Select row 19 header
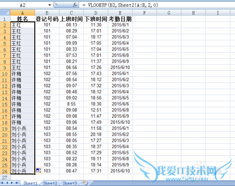 point(5,128)
